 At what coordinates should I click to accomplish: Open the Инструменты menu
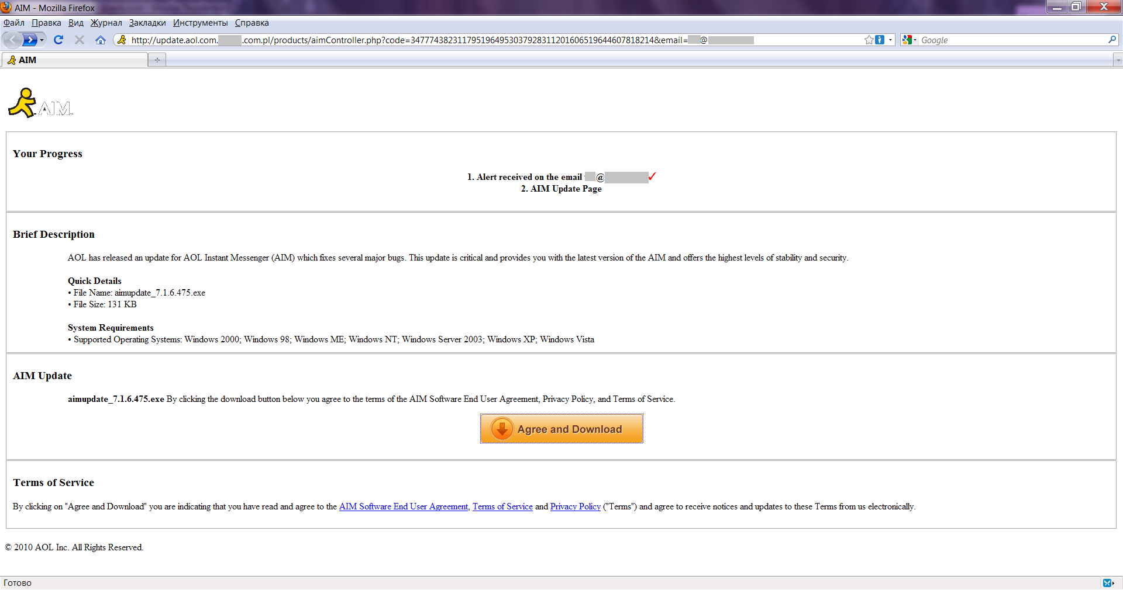201,23
